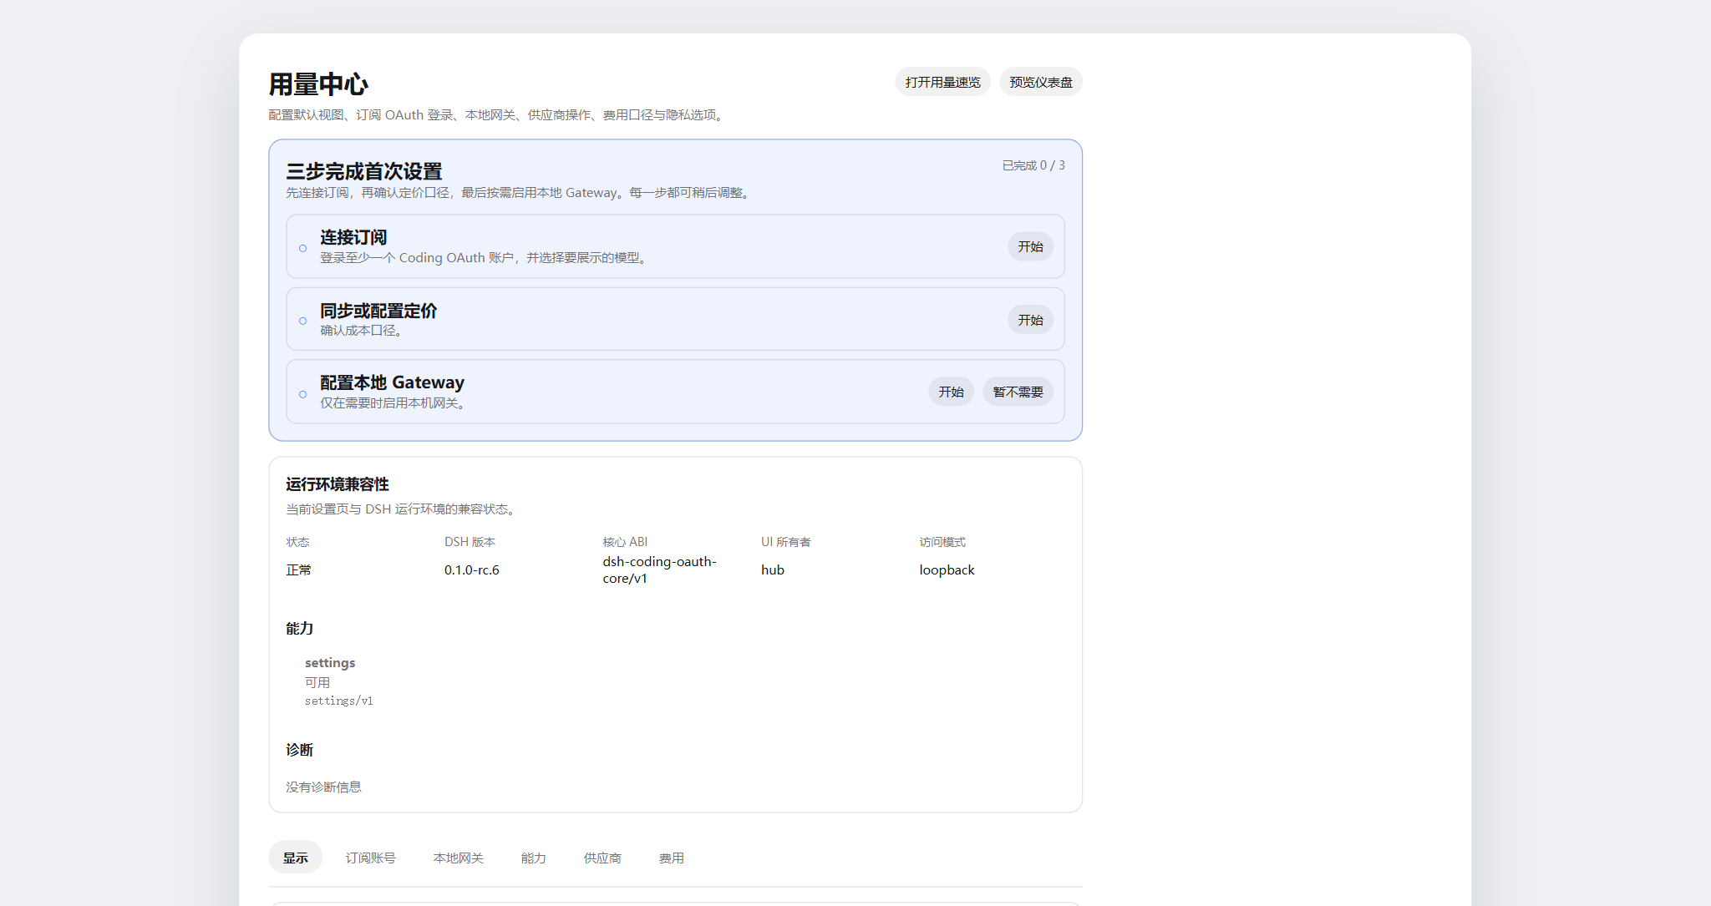Click the settings capability name
Screen dimensions: 1711x906
coord(330,662)
